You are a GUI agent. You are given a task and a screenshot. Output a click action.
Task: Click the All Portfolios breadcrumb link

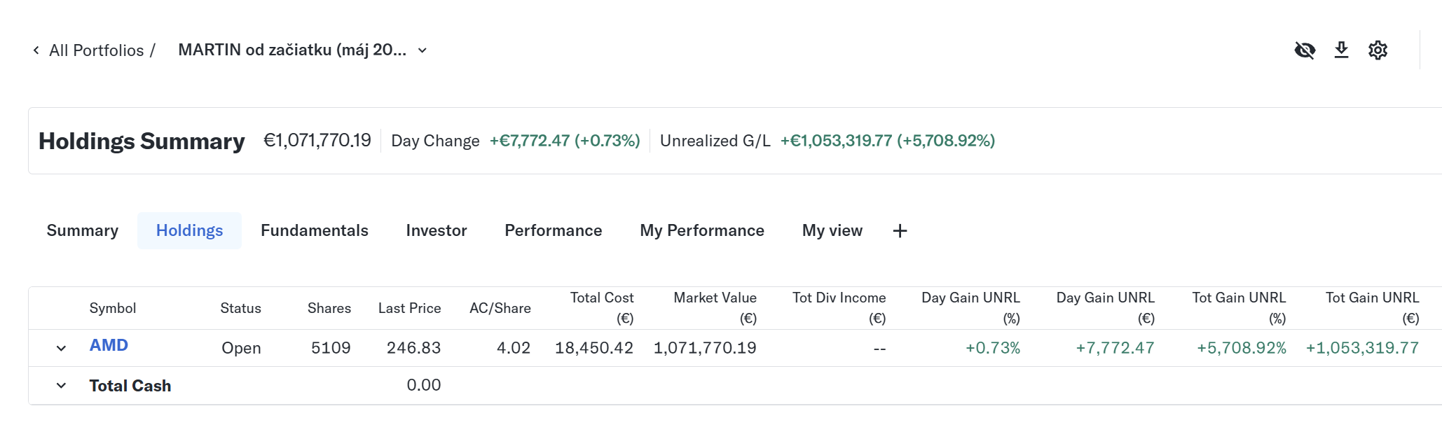pyautogui.click(x=96, y=50)
